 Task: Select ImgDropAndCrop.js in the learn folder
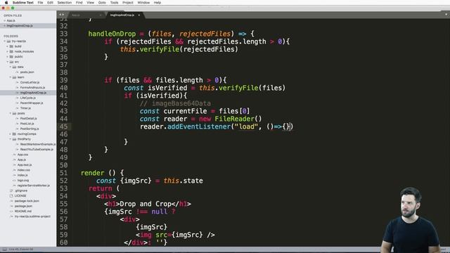(33, 93)
